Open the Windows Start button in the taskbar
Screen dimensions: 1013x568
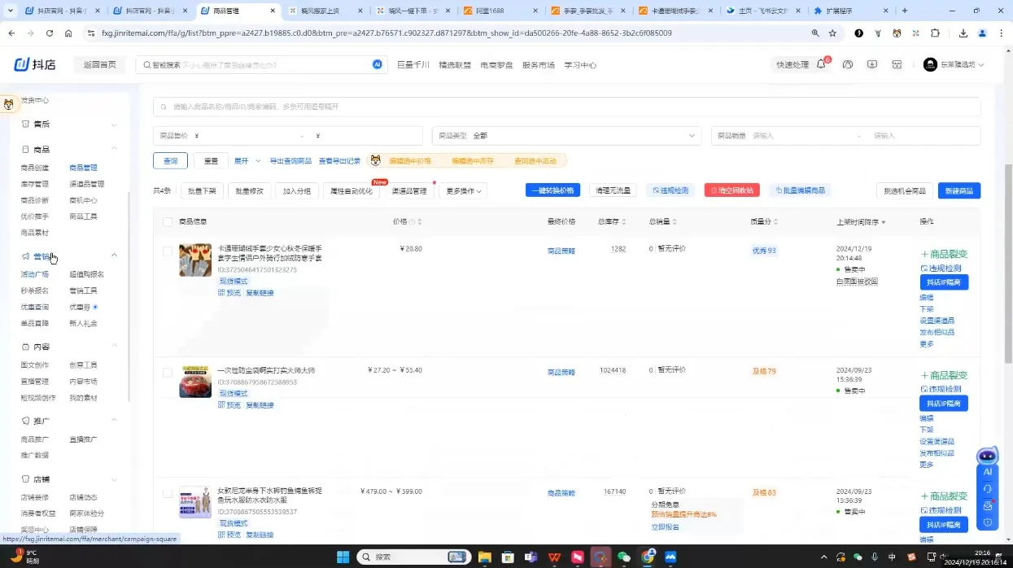[341, 557]
